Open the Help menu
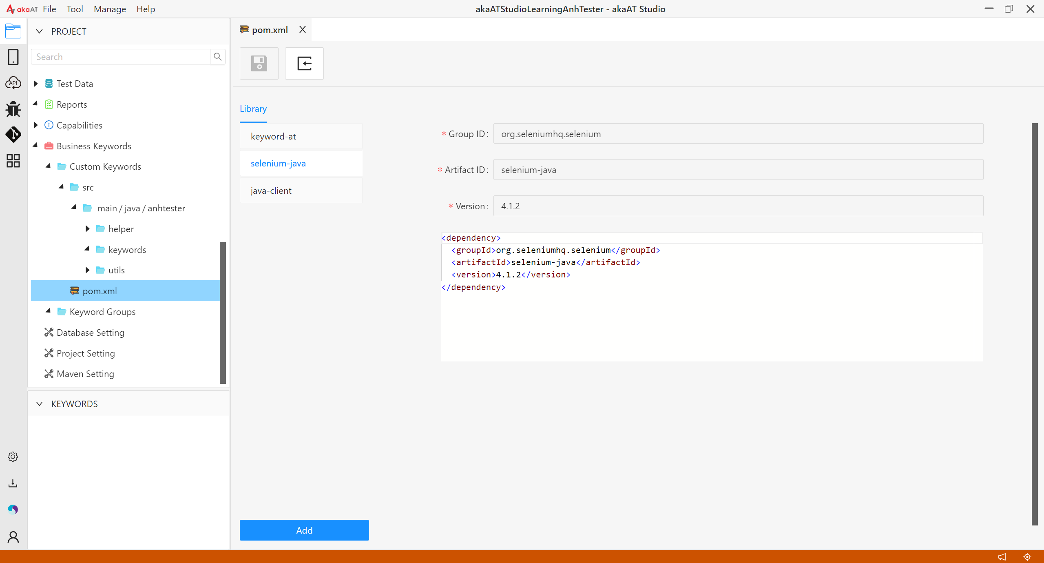1044x563 pixels. (146, 9)
